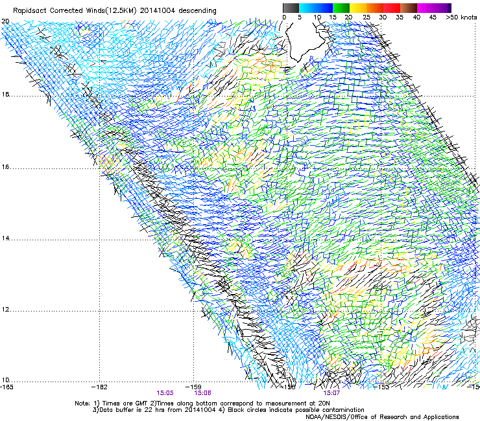Click the latitude label '10'
480x421 pixels.
click(x=5, y=380)
